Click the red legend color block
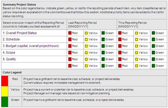This screenshot has height=108, width=168. (5, 81)
